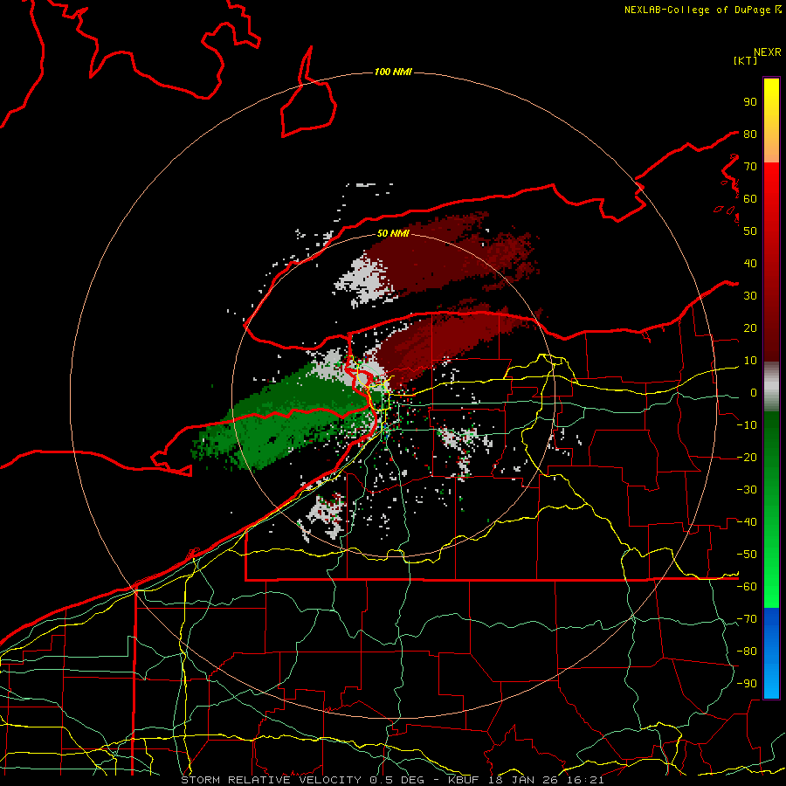Screen dimensions: 786x786
Task: Click the 50 NMI range ring label
Action: pyautogui.click(x=393, y=233)
